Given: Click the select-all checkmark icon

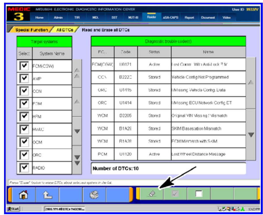Looking at the screenshot, I should point(175,194).
